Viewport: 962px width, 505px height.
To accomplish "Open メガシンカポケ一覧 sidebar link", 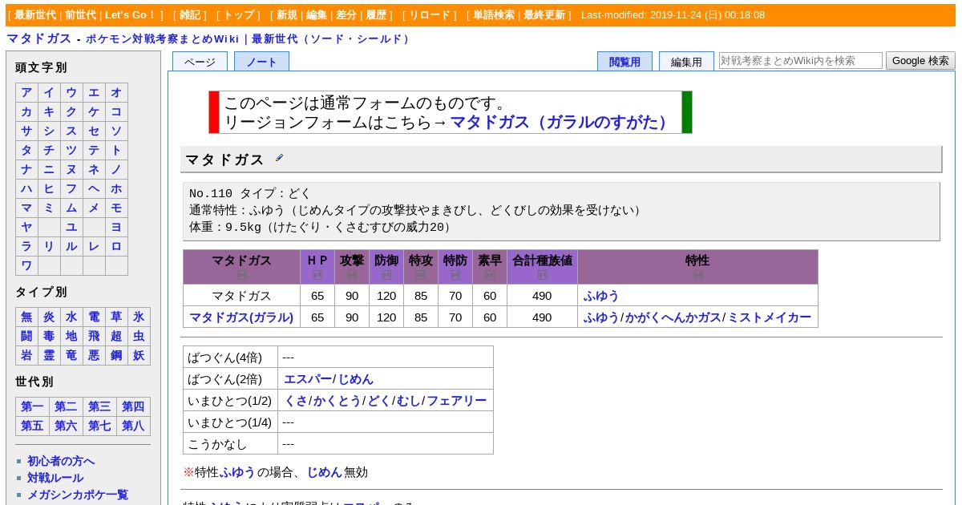I will pos(78,495).
